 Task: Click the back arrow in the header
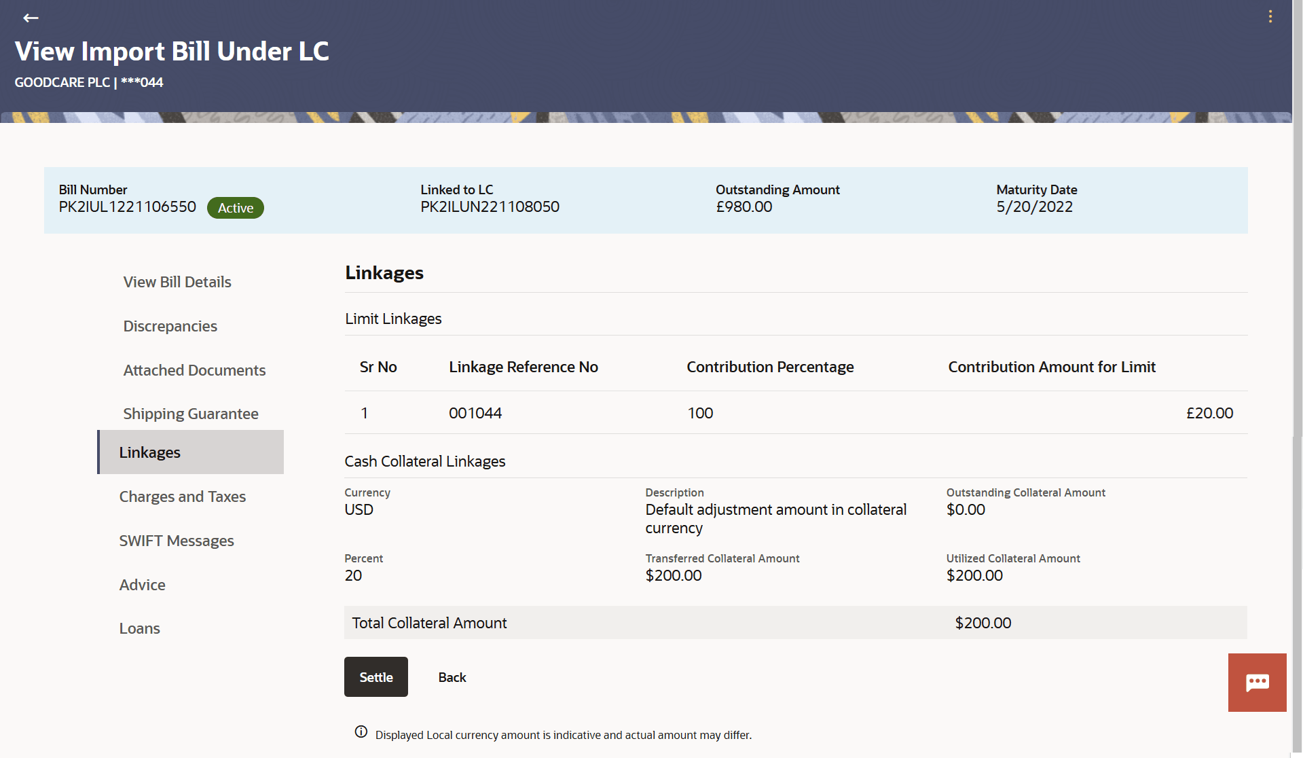[x=31, y=18]
